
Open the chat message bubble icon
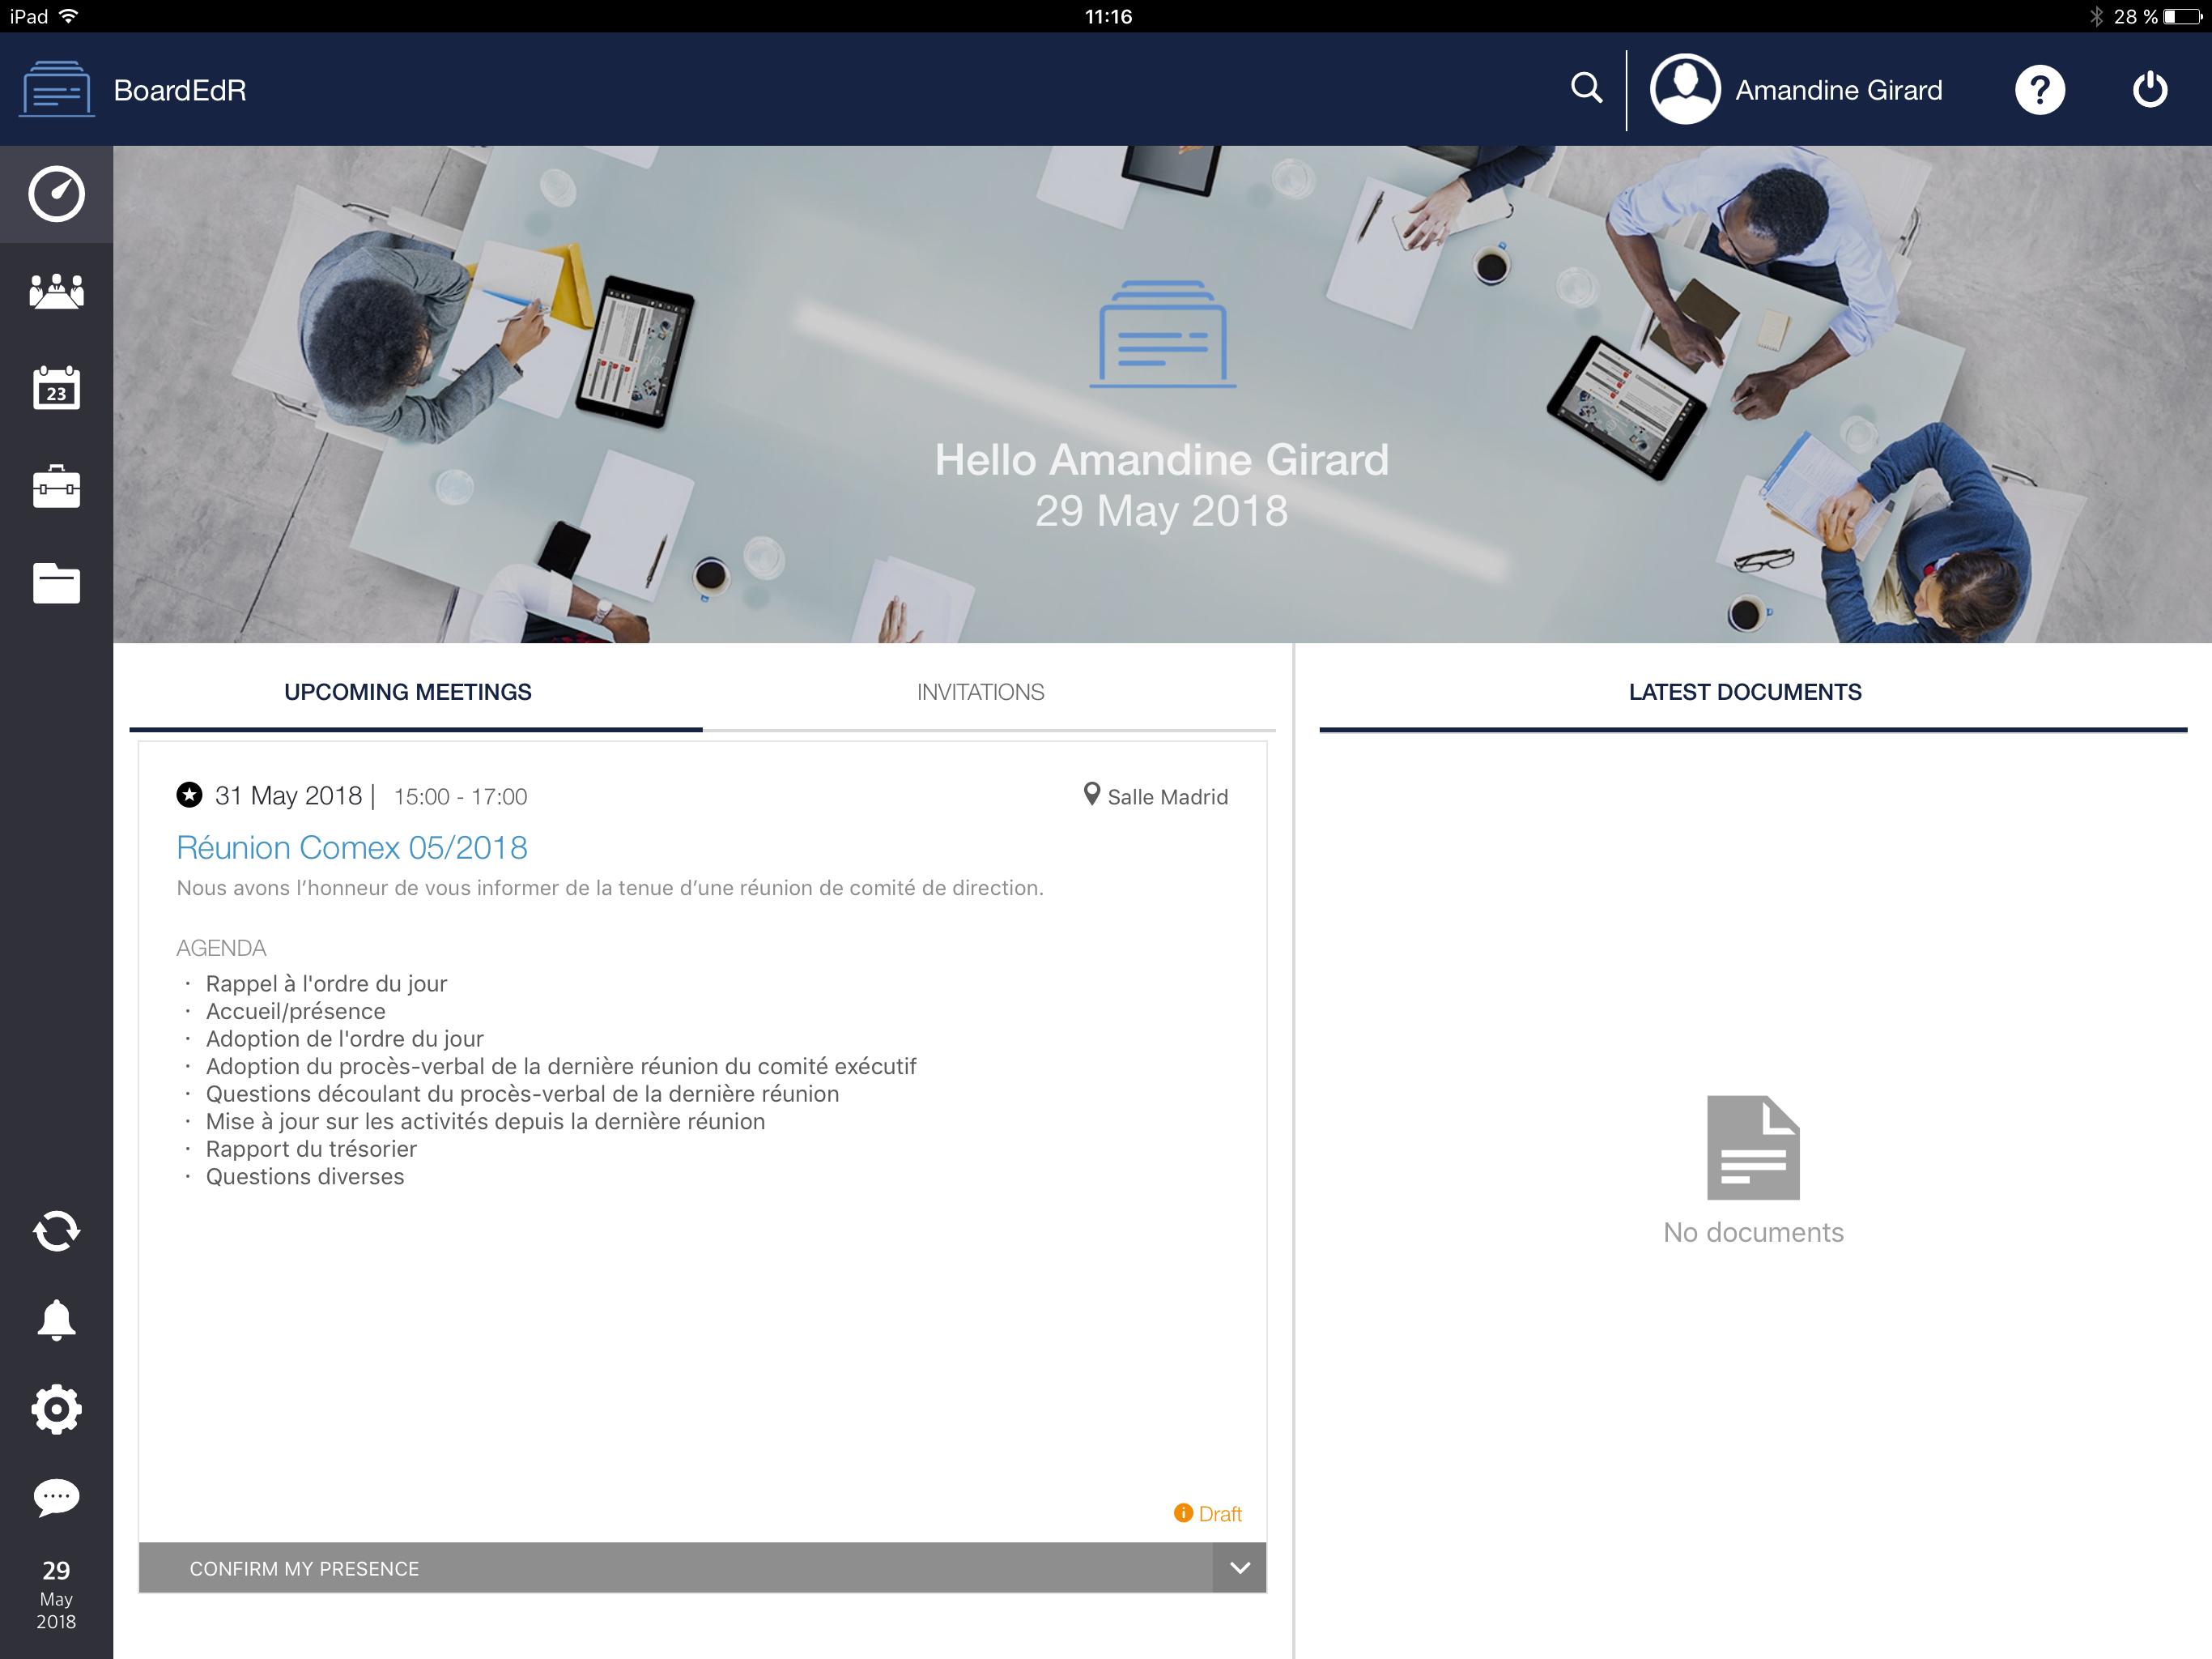(x=56, y=1497)
